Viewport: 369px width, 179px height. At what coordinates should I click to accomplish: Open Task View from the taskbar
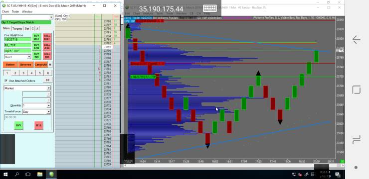click(28, 175)
